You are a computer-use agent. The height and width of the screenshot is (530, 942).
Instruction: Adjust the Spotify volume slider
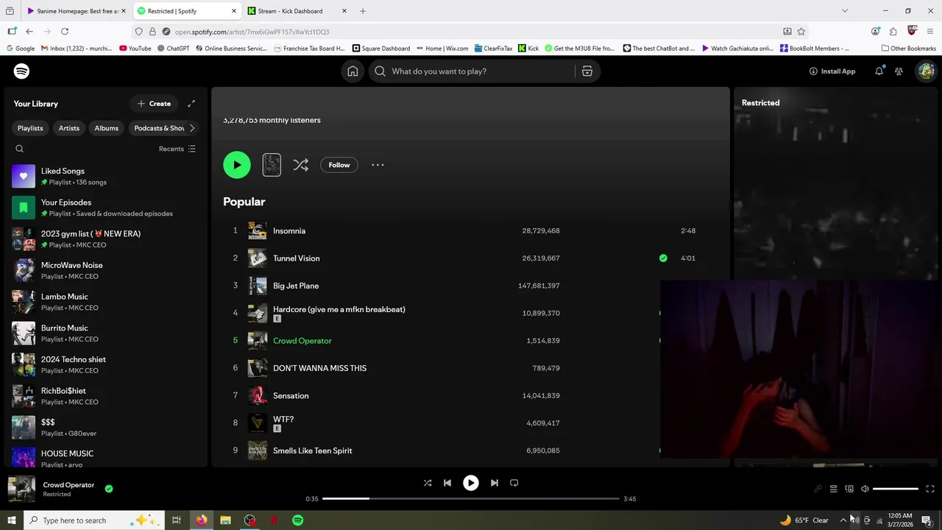(x=896, y=489)
